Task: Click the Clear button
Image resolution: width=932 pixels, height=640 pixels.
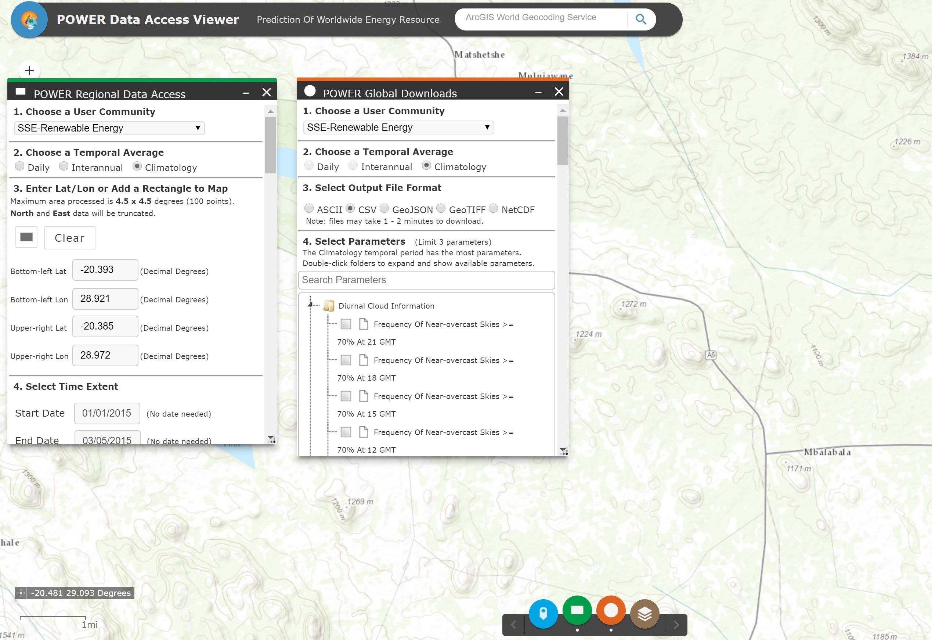Action: tap(69, 238)
